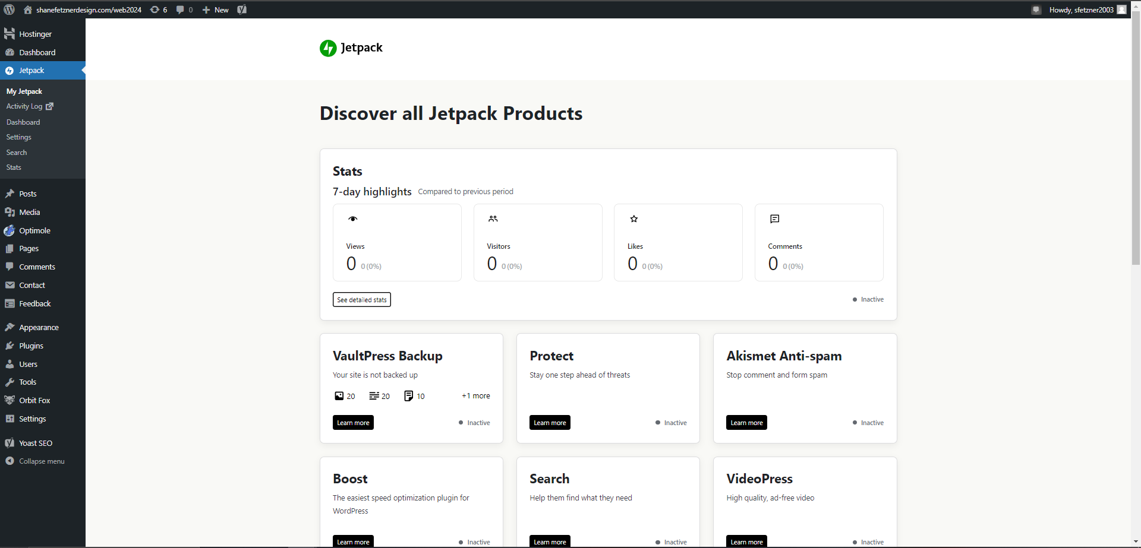Open Optimole from the sidebar
This screenshot has width=1141, height=548.
click(34, 231)
